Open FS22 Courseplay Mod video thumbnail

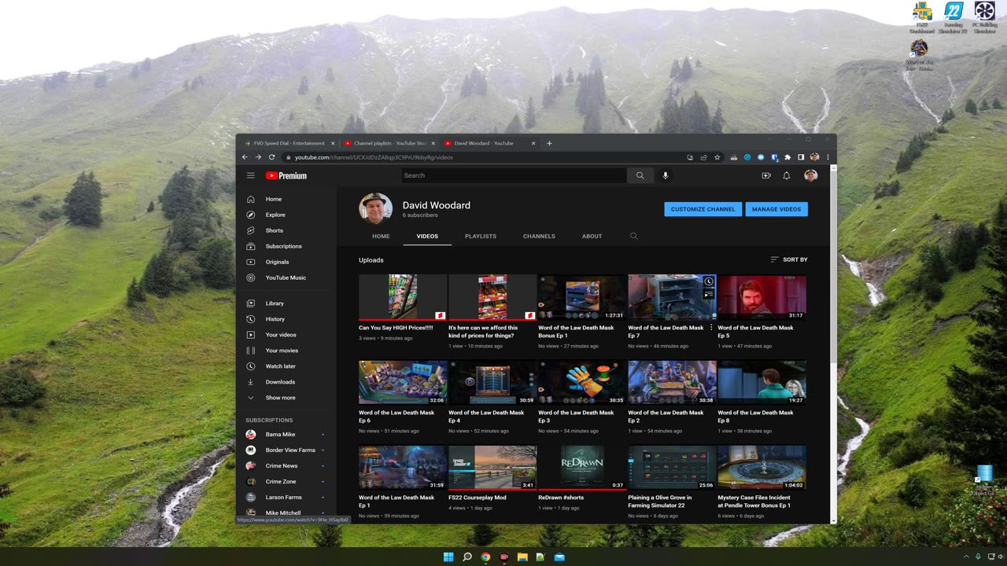[x=492, y=468]
